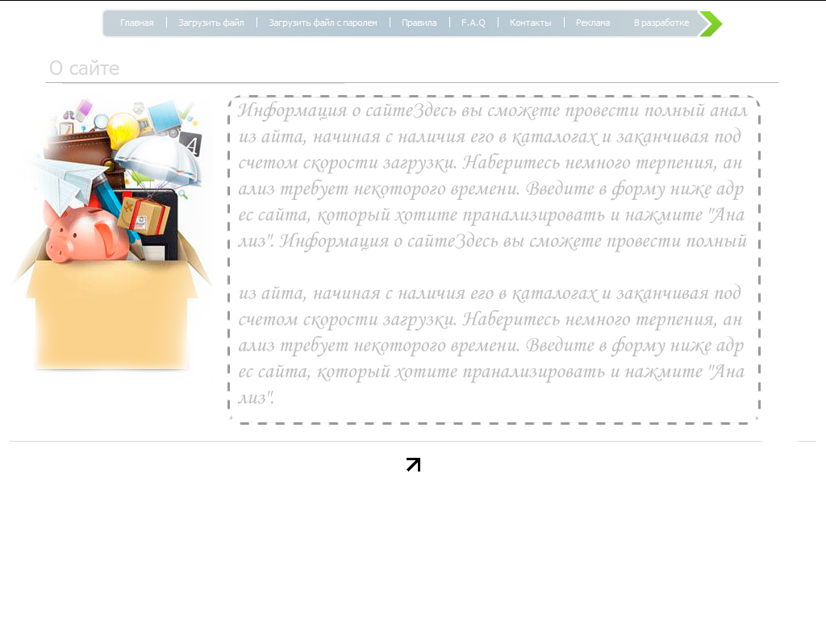Click the О сайте heading
This screenshot has height=619, width=826.
click(84, 69)
